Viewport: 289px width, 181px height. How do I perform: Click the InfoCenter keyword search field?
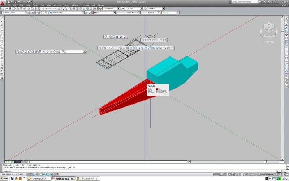[x=245, y=2]
